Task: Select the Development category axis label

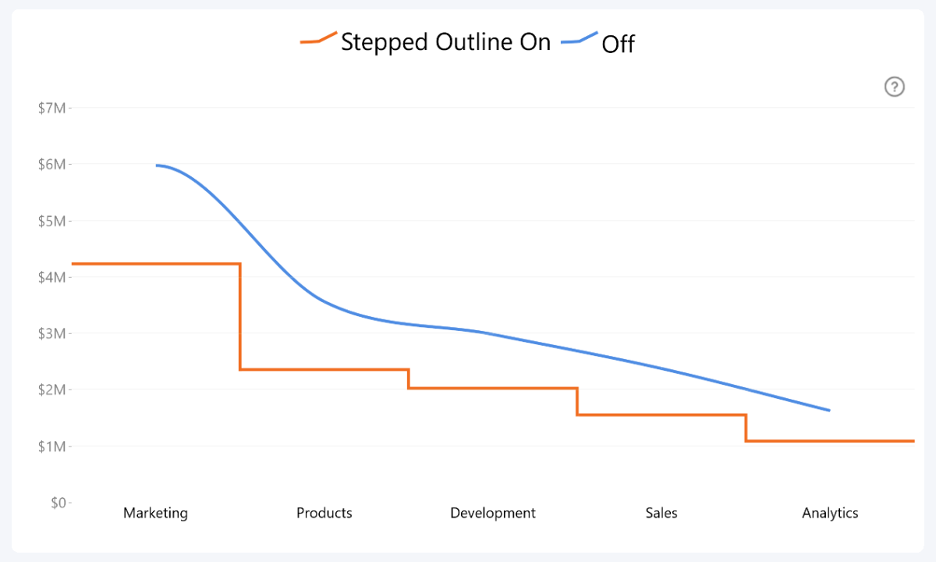Action: (493, 513)
